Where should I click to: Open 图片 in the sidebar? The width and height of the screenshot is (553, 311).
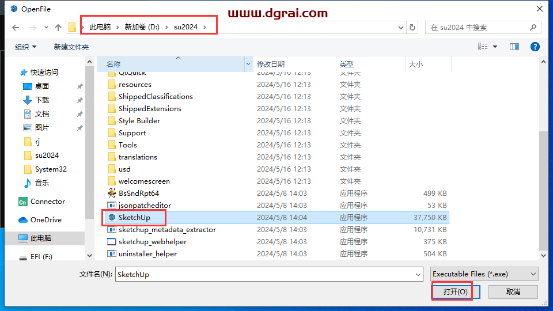tap(42, 128)
